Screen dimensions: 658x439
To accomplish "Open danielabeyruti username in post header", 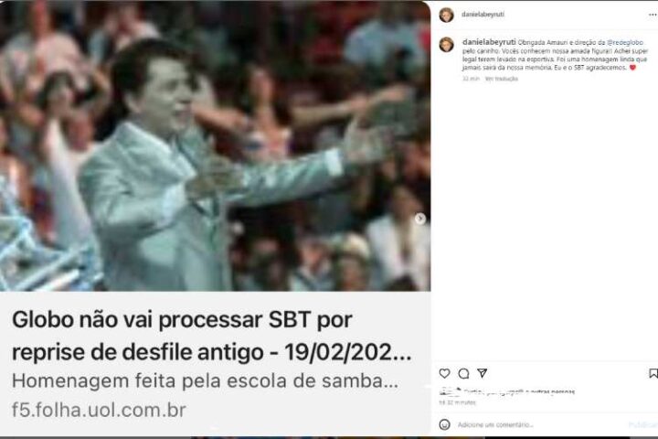I will (483, 15).
